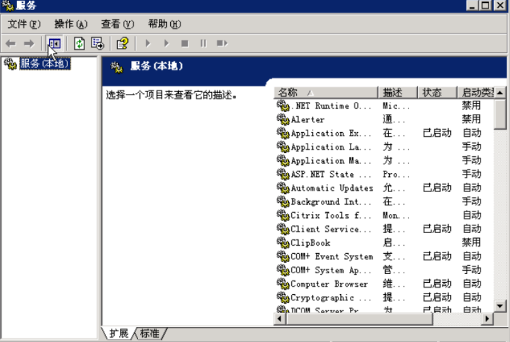The height and width of the screenshot is (342, 510).
Task: Sort by the 名称 column header
Action: pos(325,93)
